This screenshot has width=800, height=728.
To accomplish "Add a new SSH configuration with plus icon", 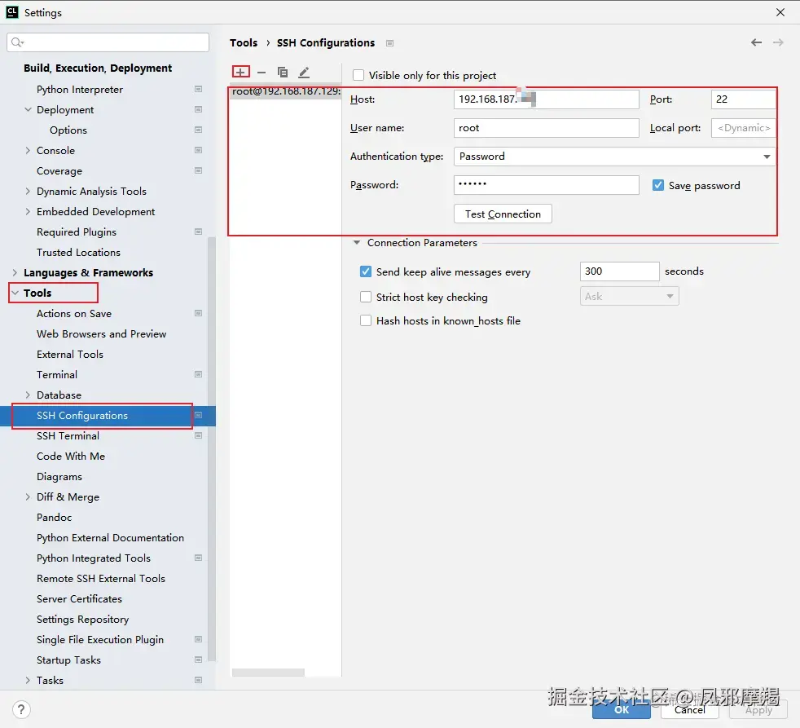I will (x=241, y=72).
